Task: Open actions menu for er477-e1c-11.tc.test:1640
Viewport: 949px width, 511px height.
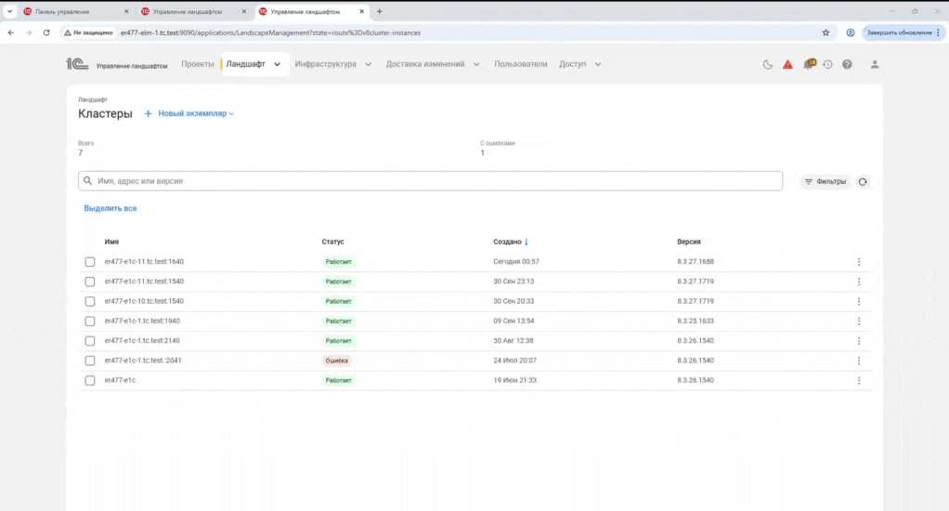Action: point(859,262)
